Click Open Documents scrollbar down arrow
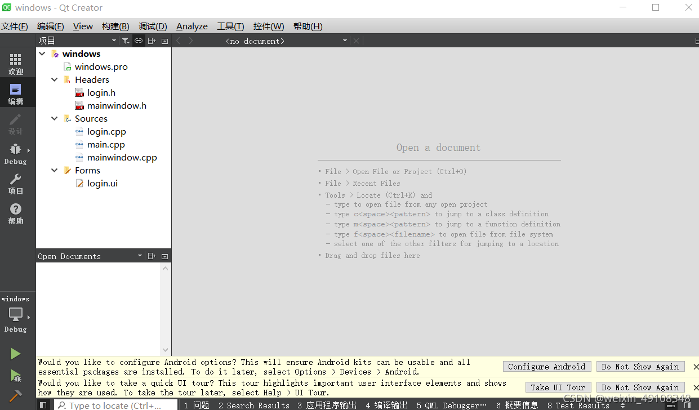This screenshot has width=699, height=410. coord(166,350)
